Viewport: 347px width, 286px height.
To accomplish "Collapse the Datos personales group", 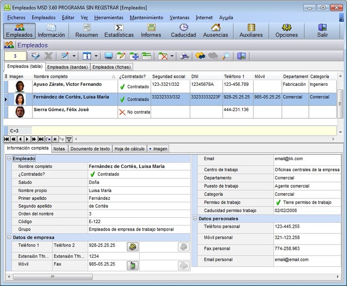I will point(195,218).
